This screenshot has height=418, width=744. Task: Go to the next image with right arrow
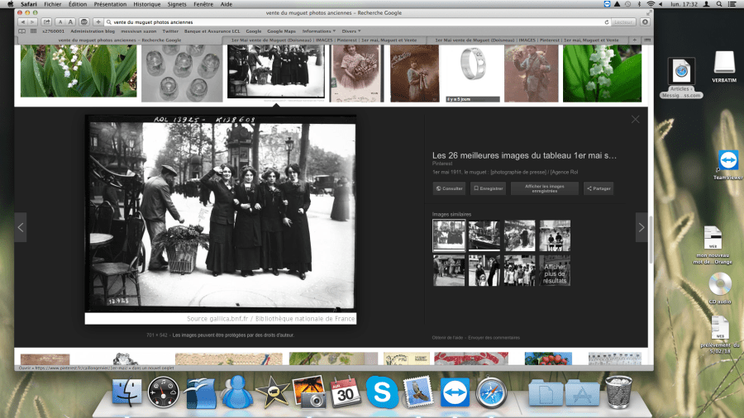pyautogui.click(x=641, y=227)
